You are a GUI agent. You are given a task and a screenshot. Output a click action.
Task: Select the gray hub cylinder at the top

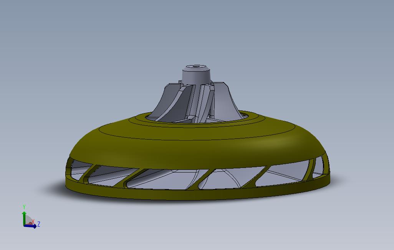pyautogui.click(x=196, y=75)
